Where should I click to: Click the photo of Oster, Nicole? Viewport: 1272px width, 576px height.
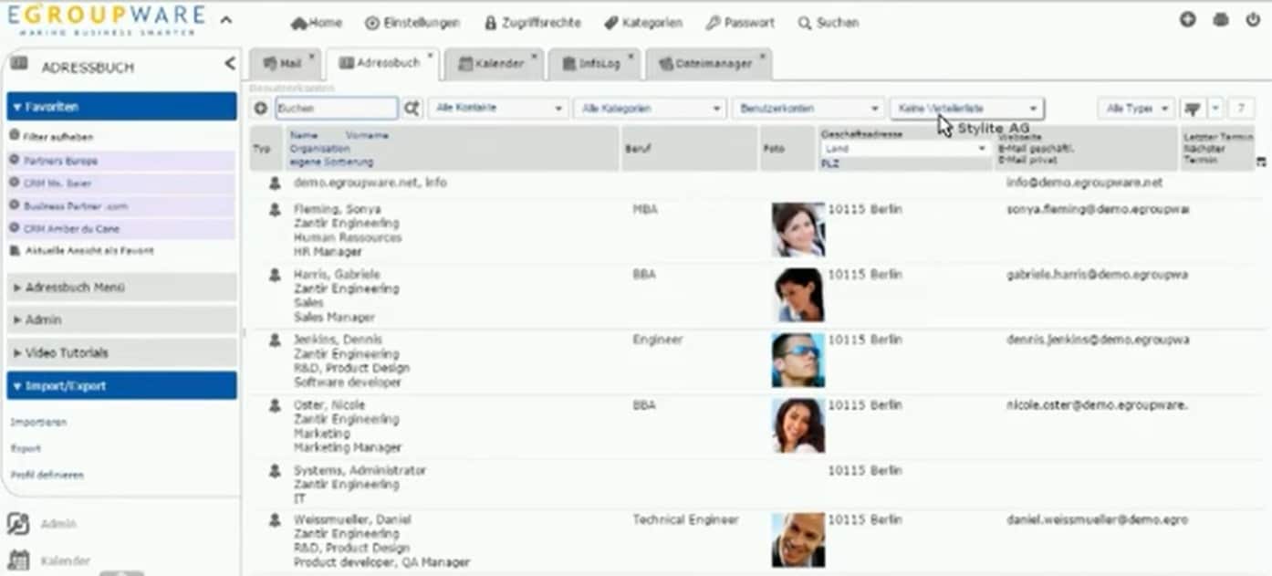(798, 425)
